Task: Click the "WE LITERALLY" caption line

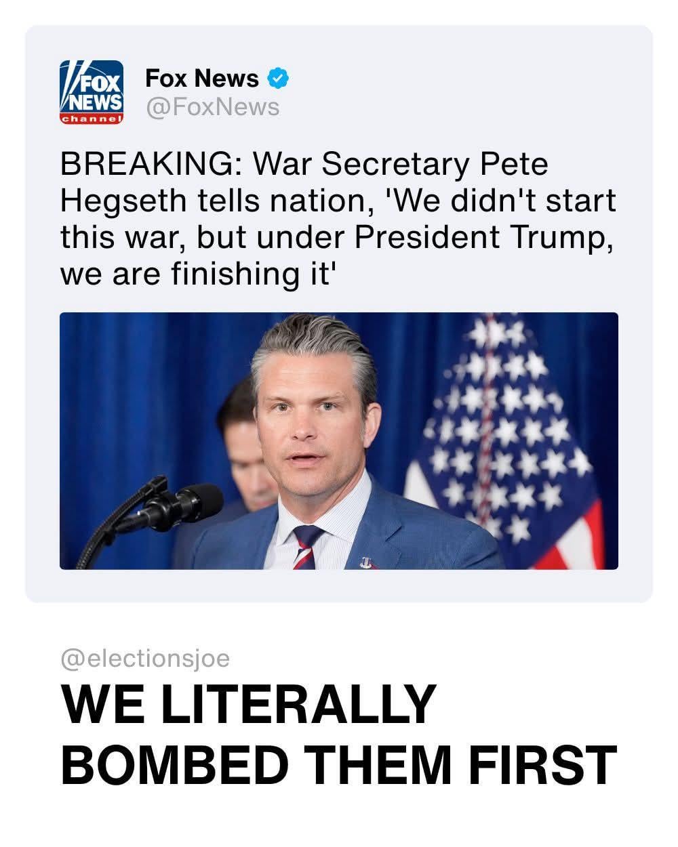Action: click(247, 706)
